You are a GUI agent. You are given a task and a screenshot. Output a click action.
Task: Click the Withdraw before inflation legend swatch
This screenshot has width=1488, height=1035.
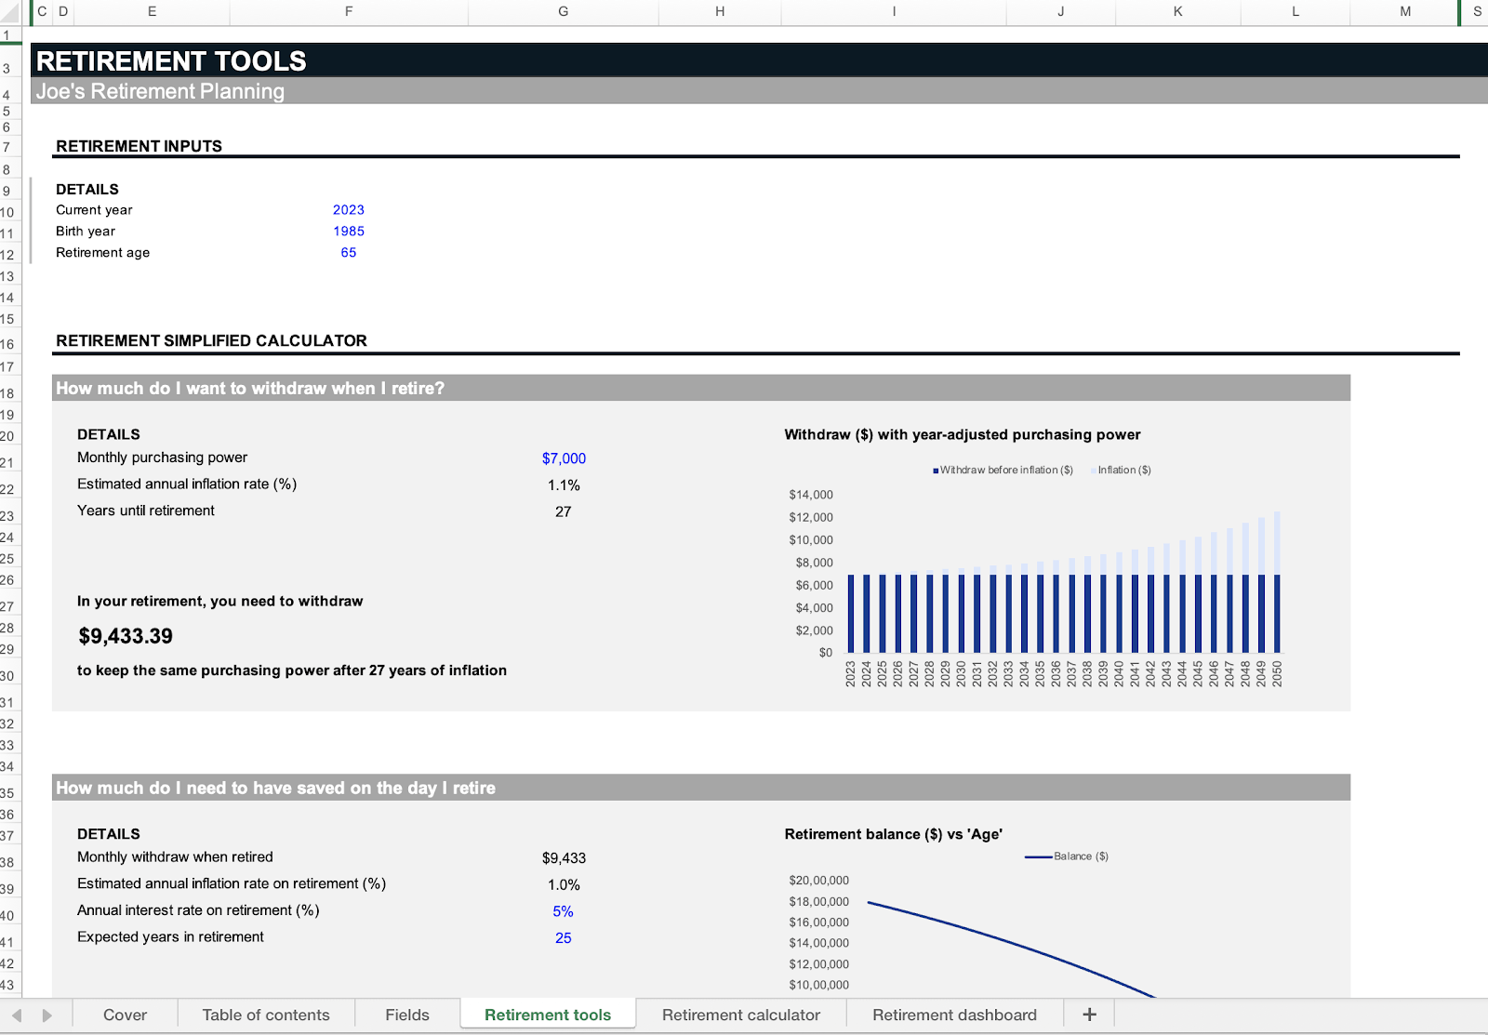[x=936, y=471]
